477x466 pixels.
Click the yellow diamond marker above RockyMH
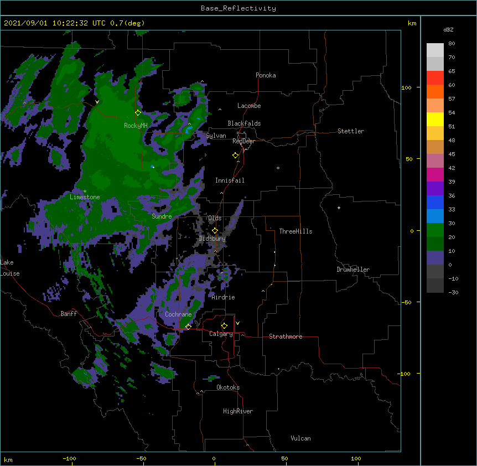138,112
